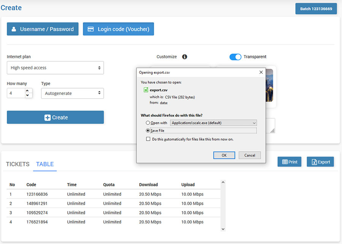Screen dimensions: 342x244
Task: Click the Quota column header
Action: point(109,185)
